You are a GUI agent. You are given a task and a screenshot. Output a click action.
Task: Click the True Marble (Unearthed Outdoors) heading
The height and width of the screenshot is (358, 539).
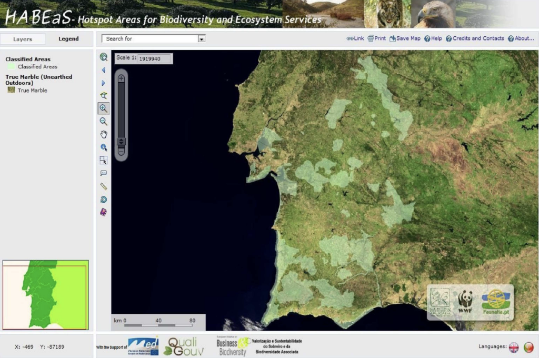[x=39, y=80]
